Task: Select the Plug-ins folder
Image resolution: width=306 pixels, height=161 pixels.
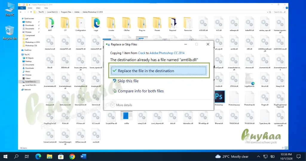Action: click(142, 24)
